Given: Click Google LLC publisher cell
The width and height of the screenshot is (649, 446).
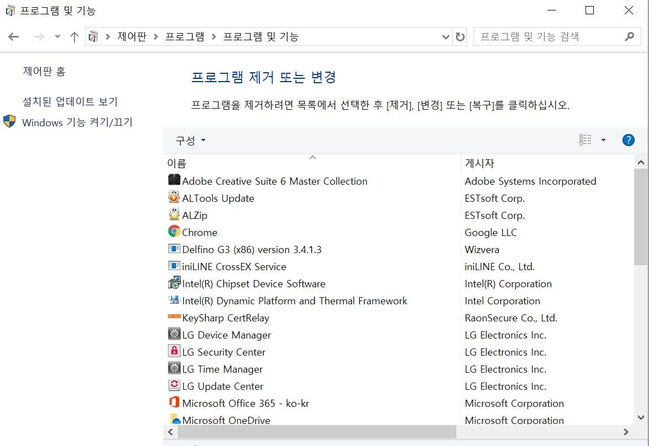Looking at the screenshot, I should [x=491, y=232].
